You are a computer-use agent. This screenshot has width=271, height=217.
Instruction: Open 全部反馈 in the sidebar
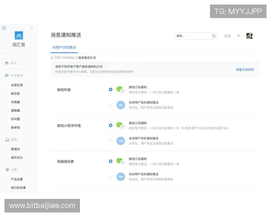coord(17,85)
